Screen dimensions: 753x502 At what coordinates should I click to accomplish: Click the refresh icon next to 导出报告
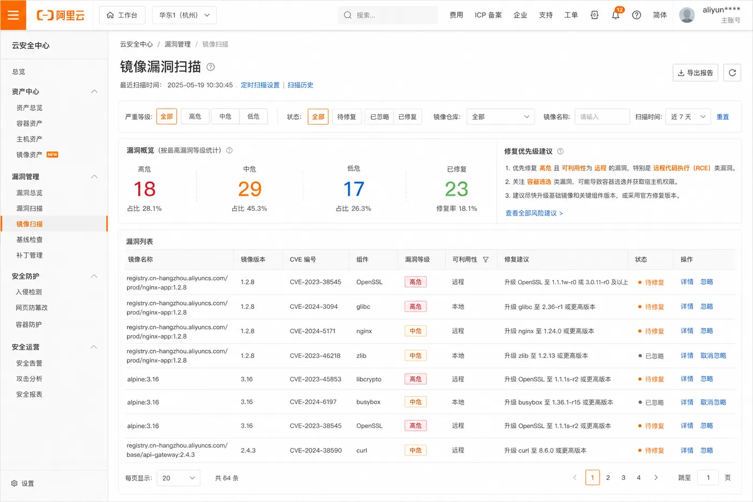pos(732,73)
